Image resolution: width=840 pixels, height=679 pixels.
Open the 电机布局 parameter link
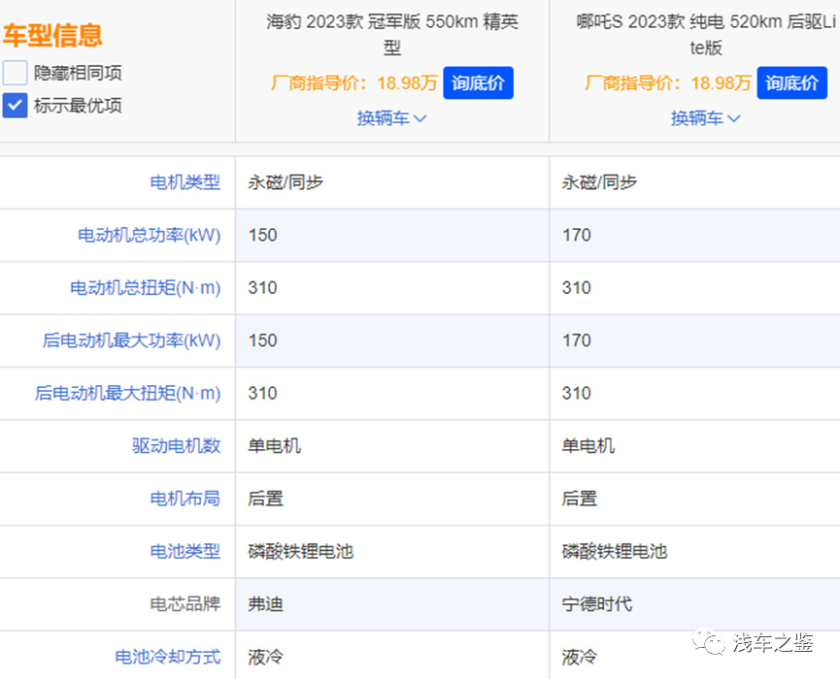point(185,499)
